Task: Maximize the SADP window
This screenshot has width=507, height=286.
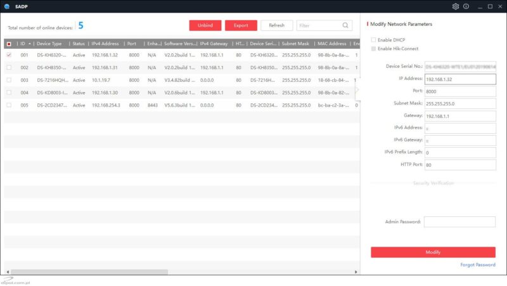Action: pos(490,6)
